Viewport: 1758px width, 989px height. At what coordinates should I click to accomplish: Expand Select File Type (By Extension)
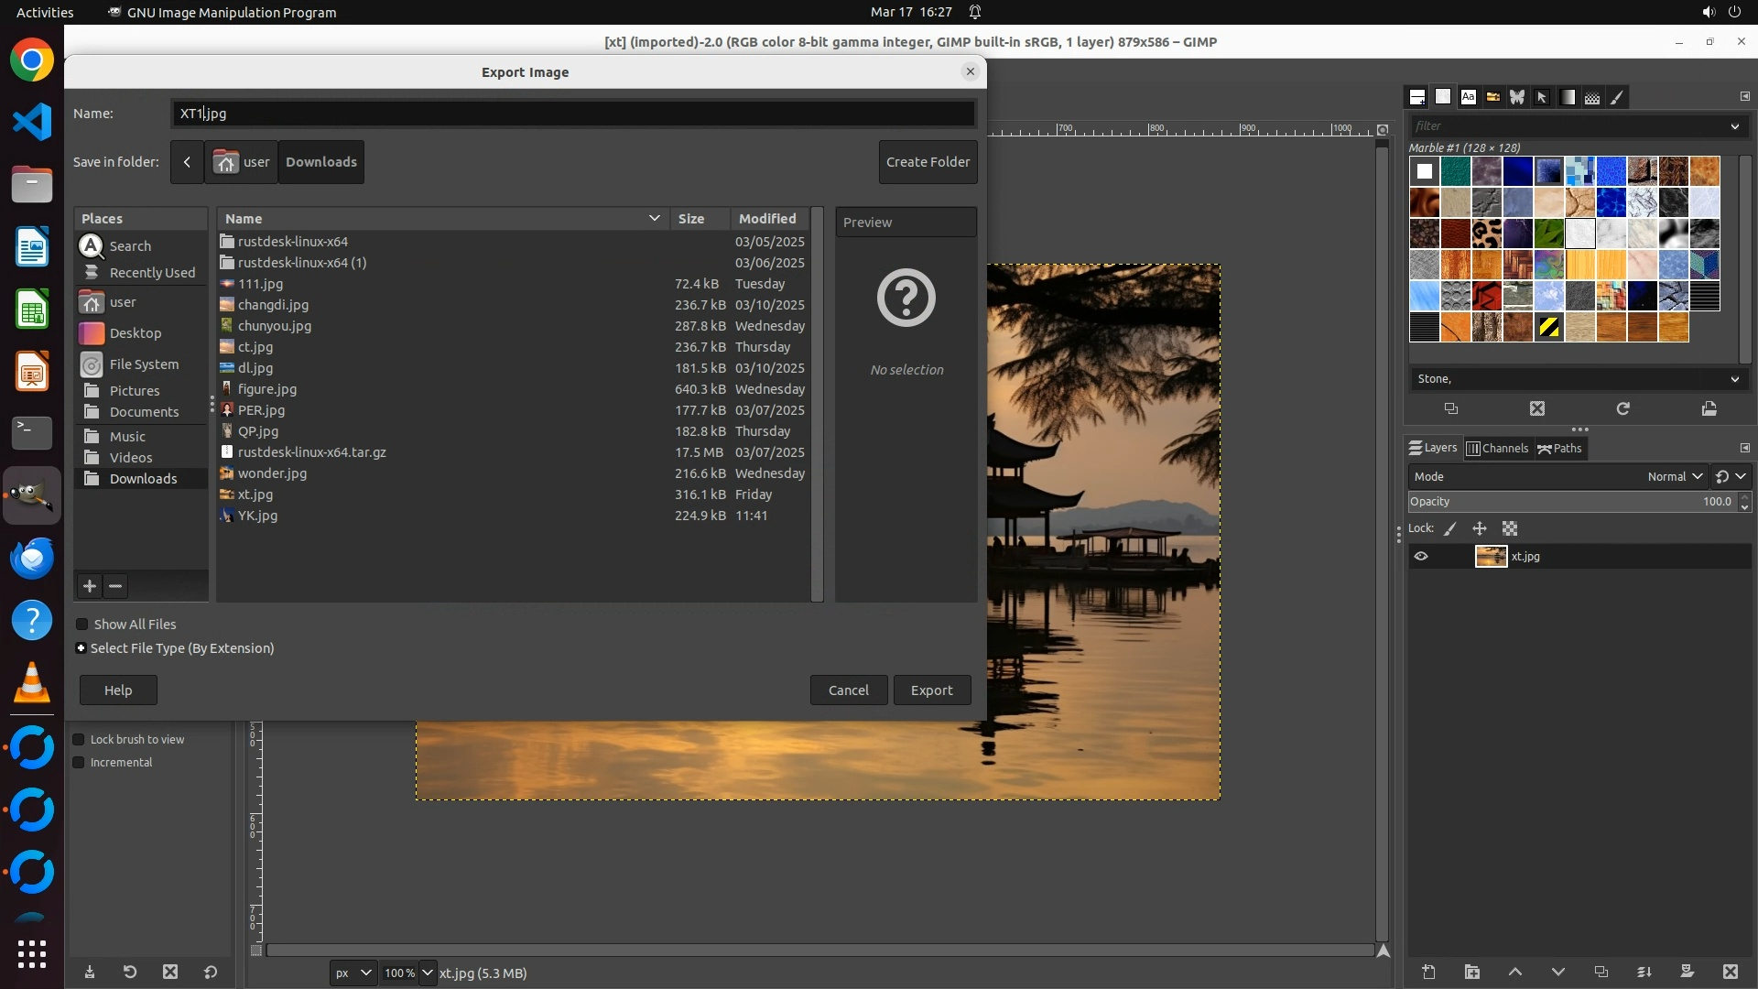tap(81, 648)
